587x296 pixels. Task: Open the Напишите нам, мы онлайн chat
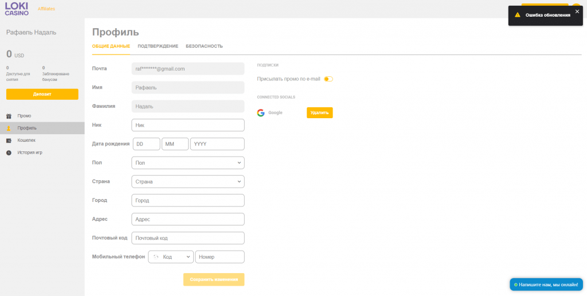point(546,285)
